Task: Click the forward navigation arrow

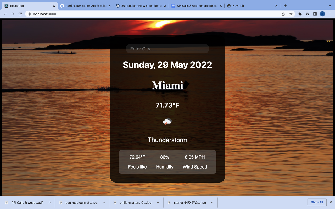Action: tap(12, 14)
